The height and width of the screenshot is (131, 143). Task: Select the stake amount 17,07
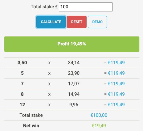pos(74,84)
